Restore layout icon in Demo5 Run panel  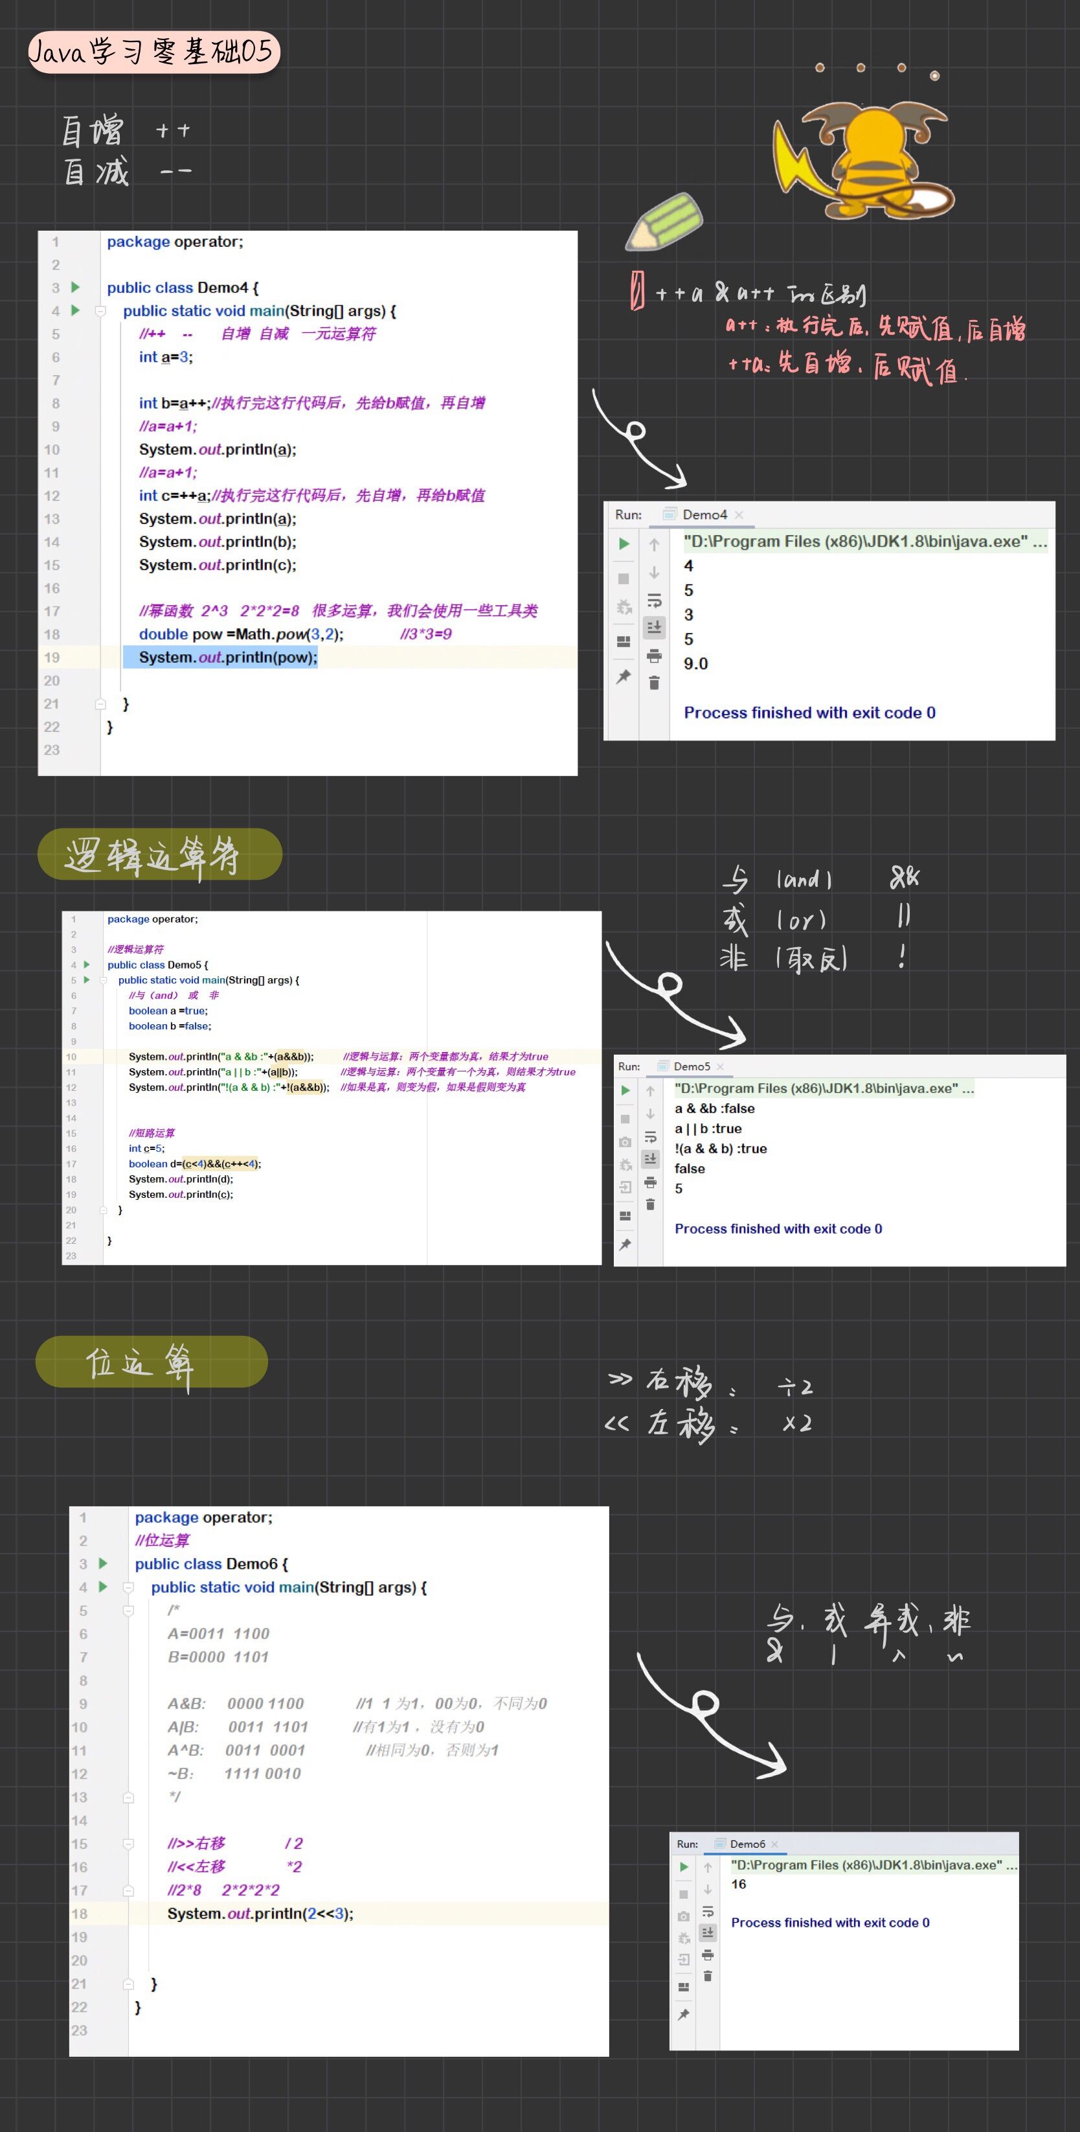tap(625, 1216)
